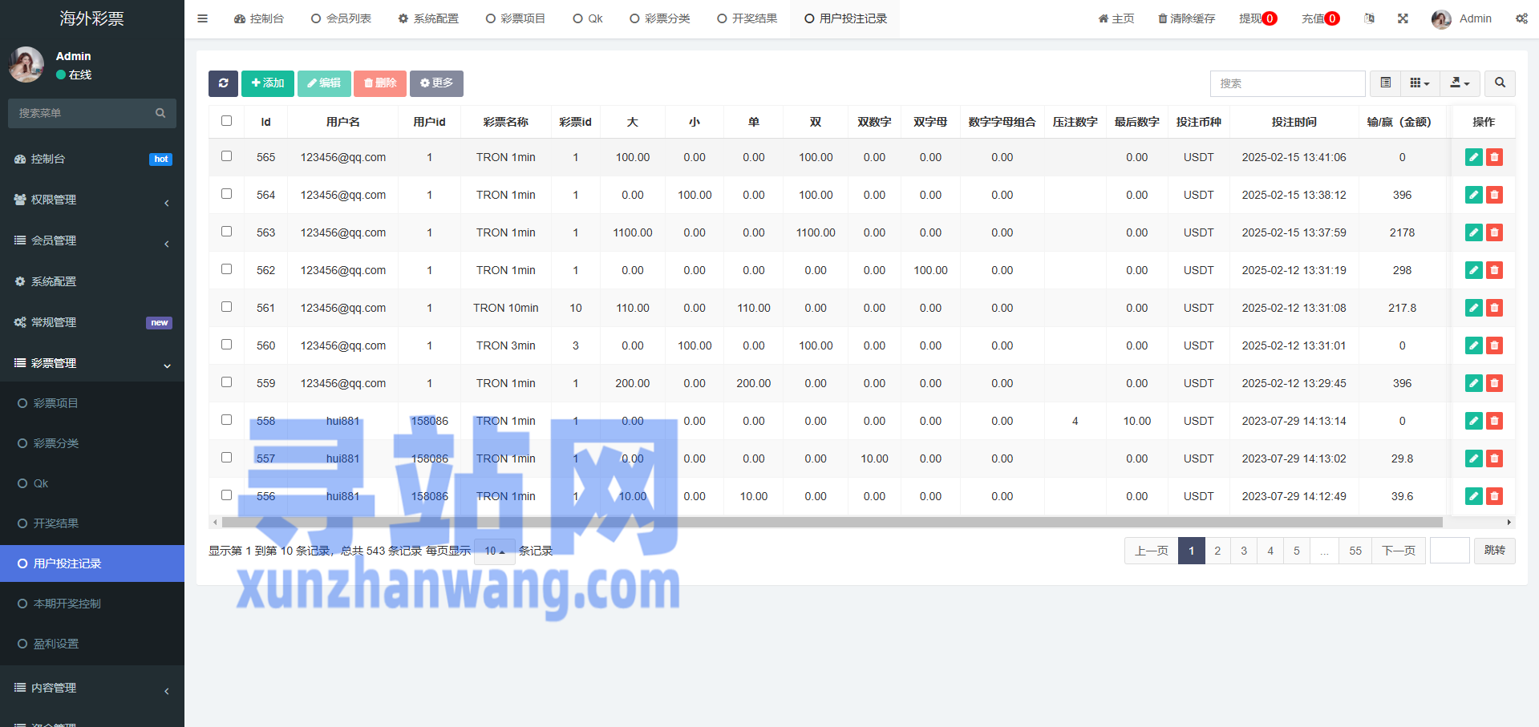Click the refresh table button
The width and height of the screenshot is (1539, 727).
pyautogui.click(x=223, y=83)
